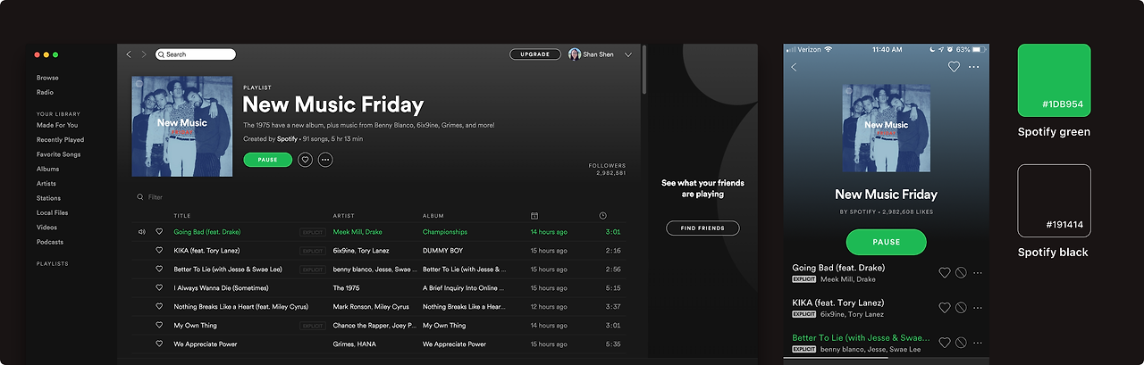Open Videos in the sidebar
This screenshot has width=1144, height=365.
(x=46, y=228)
